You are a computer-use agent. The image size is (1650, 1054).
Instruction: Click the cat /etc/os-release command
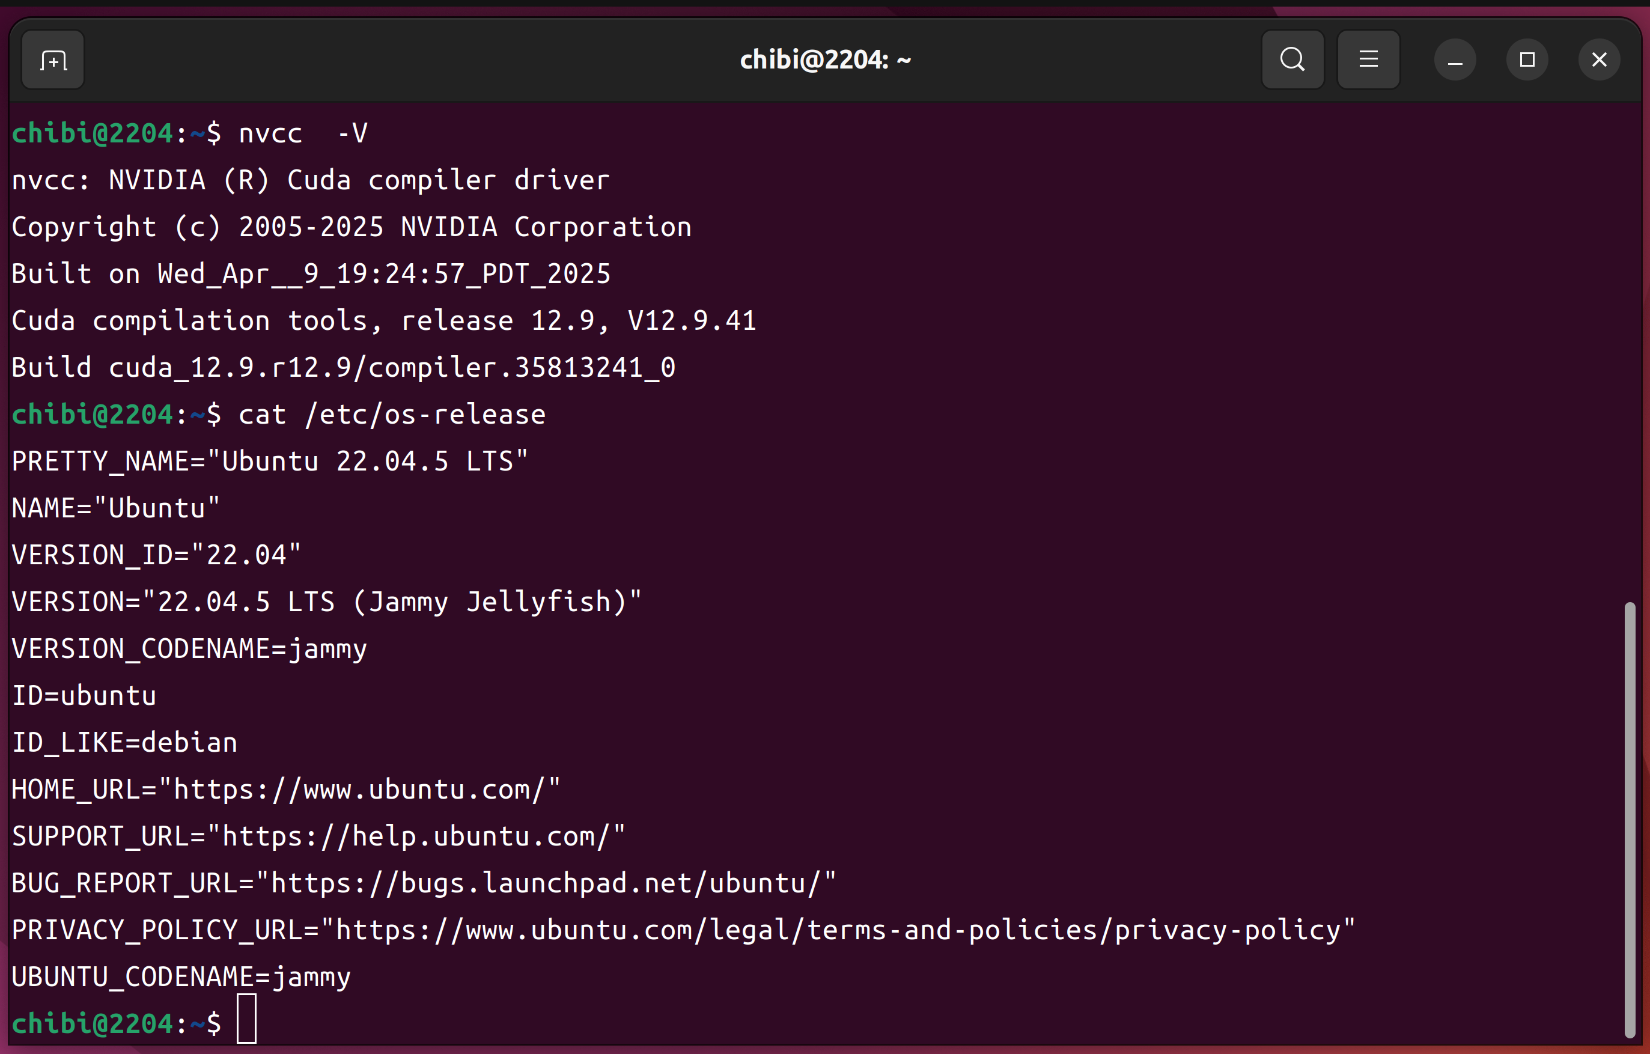coord(392,415)
